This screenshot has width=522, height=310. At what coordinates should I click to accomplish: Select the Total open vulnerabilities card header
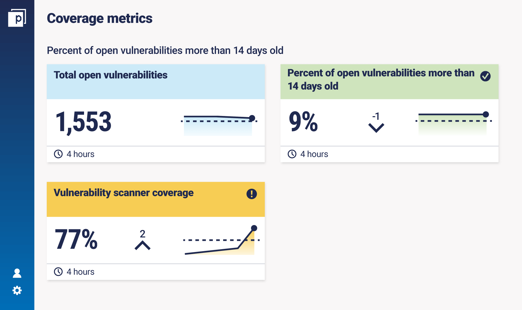point(110,75)
